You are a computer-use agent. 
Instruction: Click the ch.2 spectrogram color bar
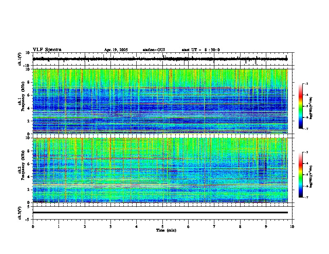[x=300, y=175]
